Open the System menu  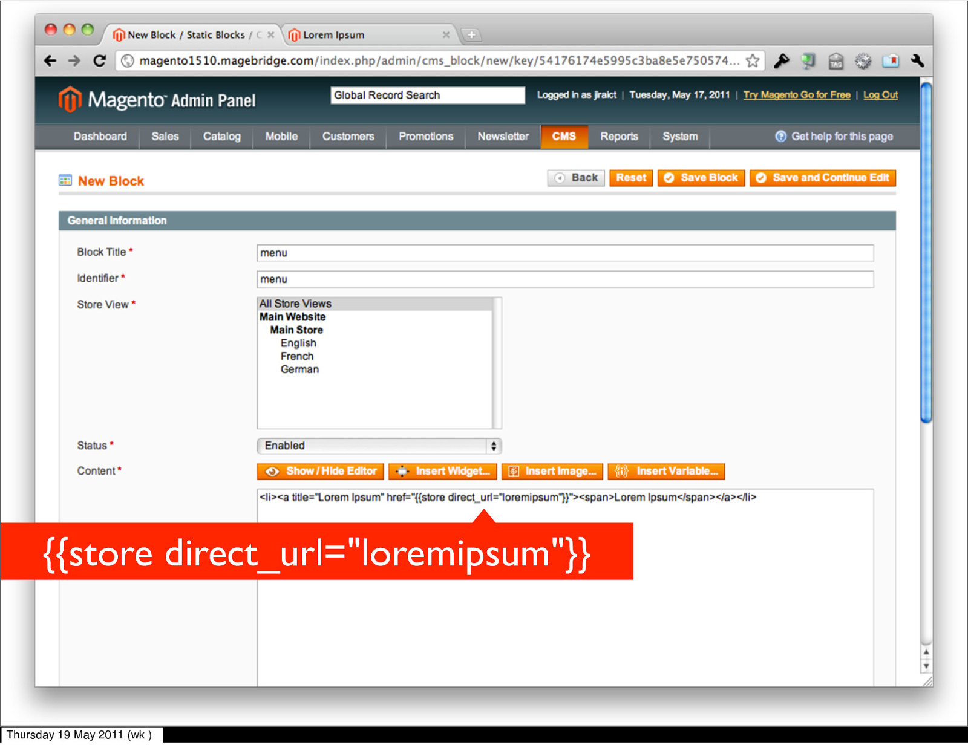[x=680, y=137]
